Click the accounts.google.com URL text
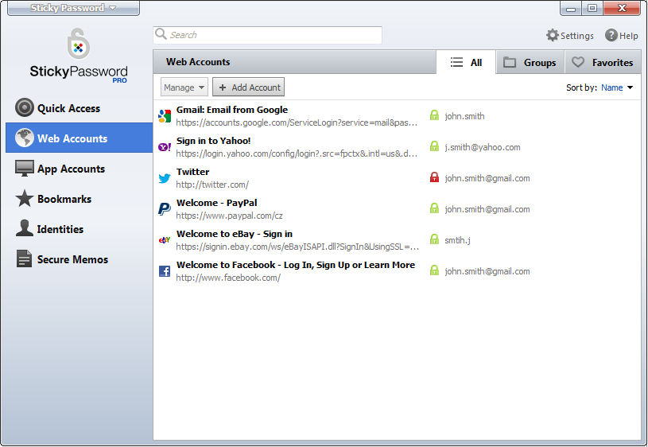Viewport: 648px width, 447px height. click(297, 122)
